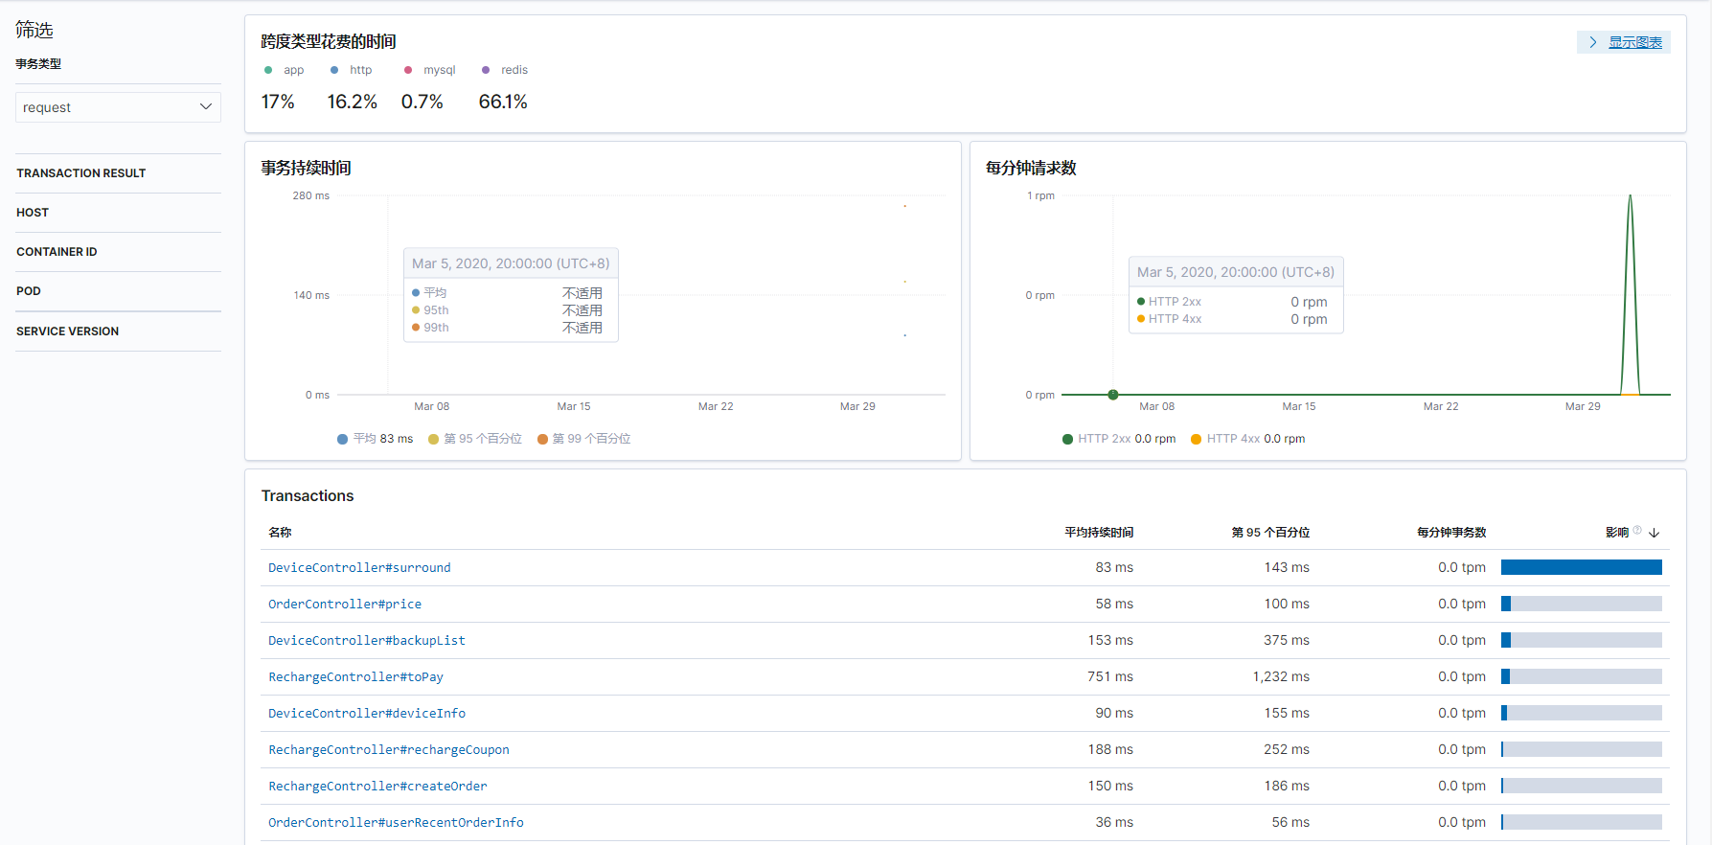Click the impact bar for RechargeController#toPay
Viewport: 1712px width, 845px height.
point(1582,677)
